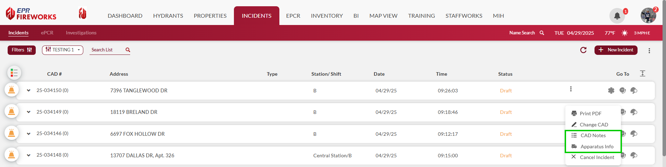
Task: Click the refresh incidents list icon
Action: pyautogui.click(x=583, y=50)
